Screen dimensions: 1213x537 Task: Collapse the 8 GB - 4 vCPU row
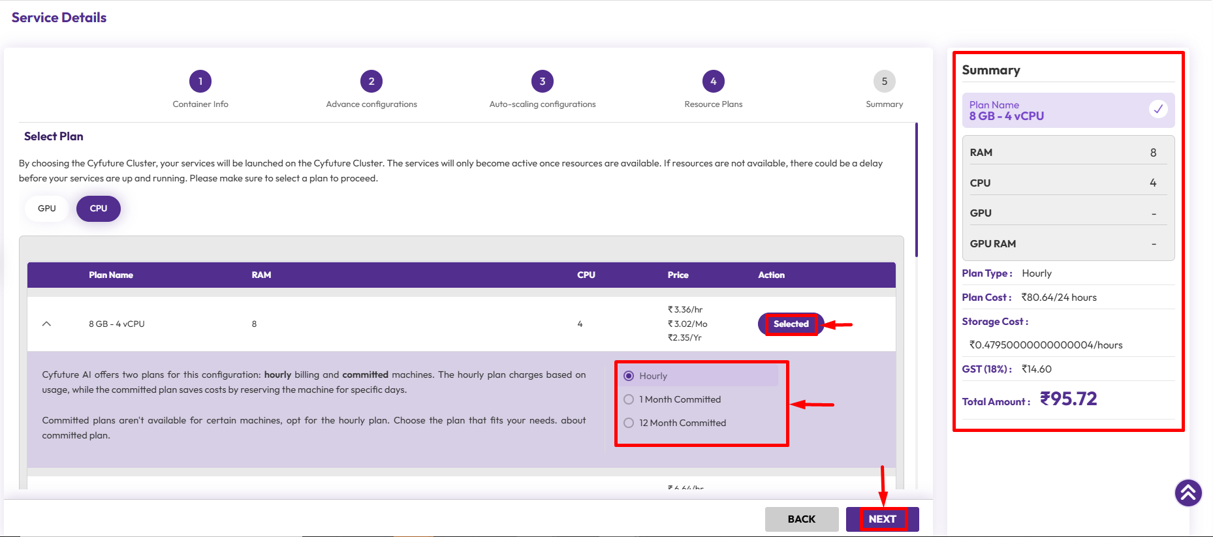46,324
